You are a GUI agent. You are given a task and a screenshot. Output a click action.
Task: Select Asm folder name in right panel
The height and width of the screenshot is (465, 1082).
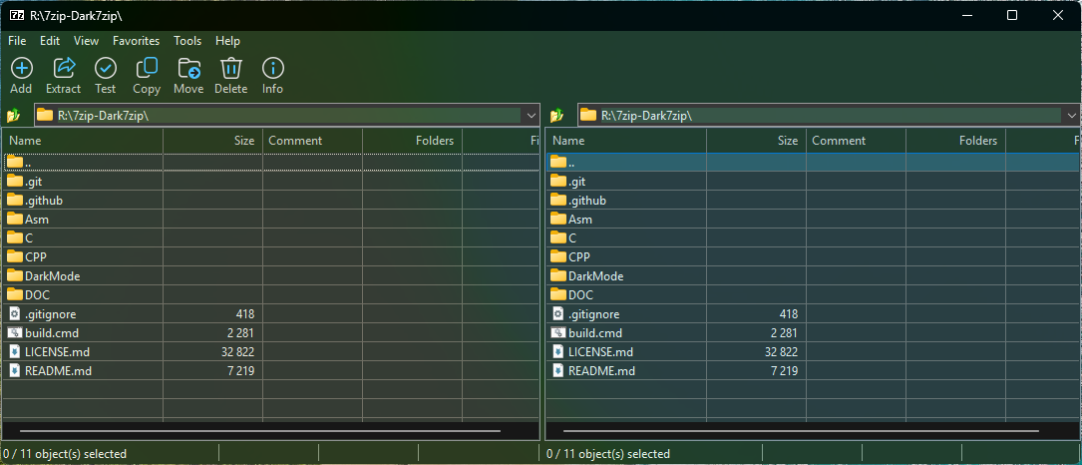click(580, 219)
